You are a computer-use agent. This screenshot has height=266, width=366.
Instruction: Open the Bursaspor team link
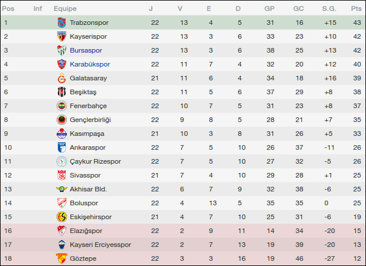[x=88, y=50]
